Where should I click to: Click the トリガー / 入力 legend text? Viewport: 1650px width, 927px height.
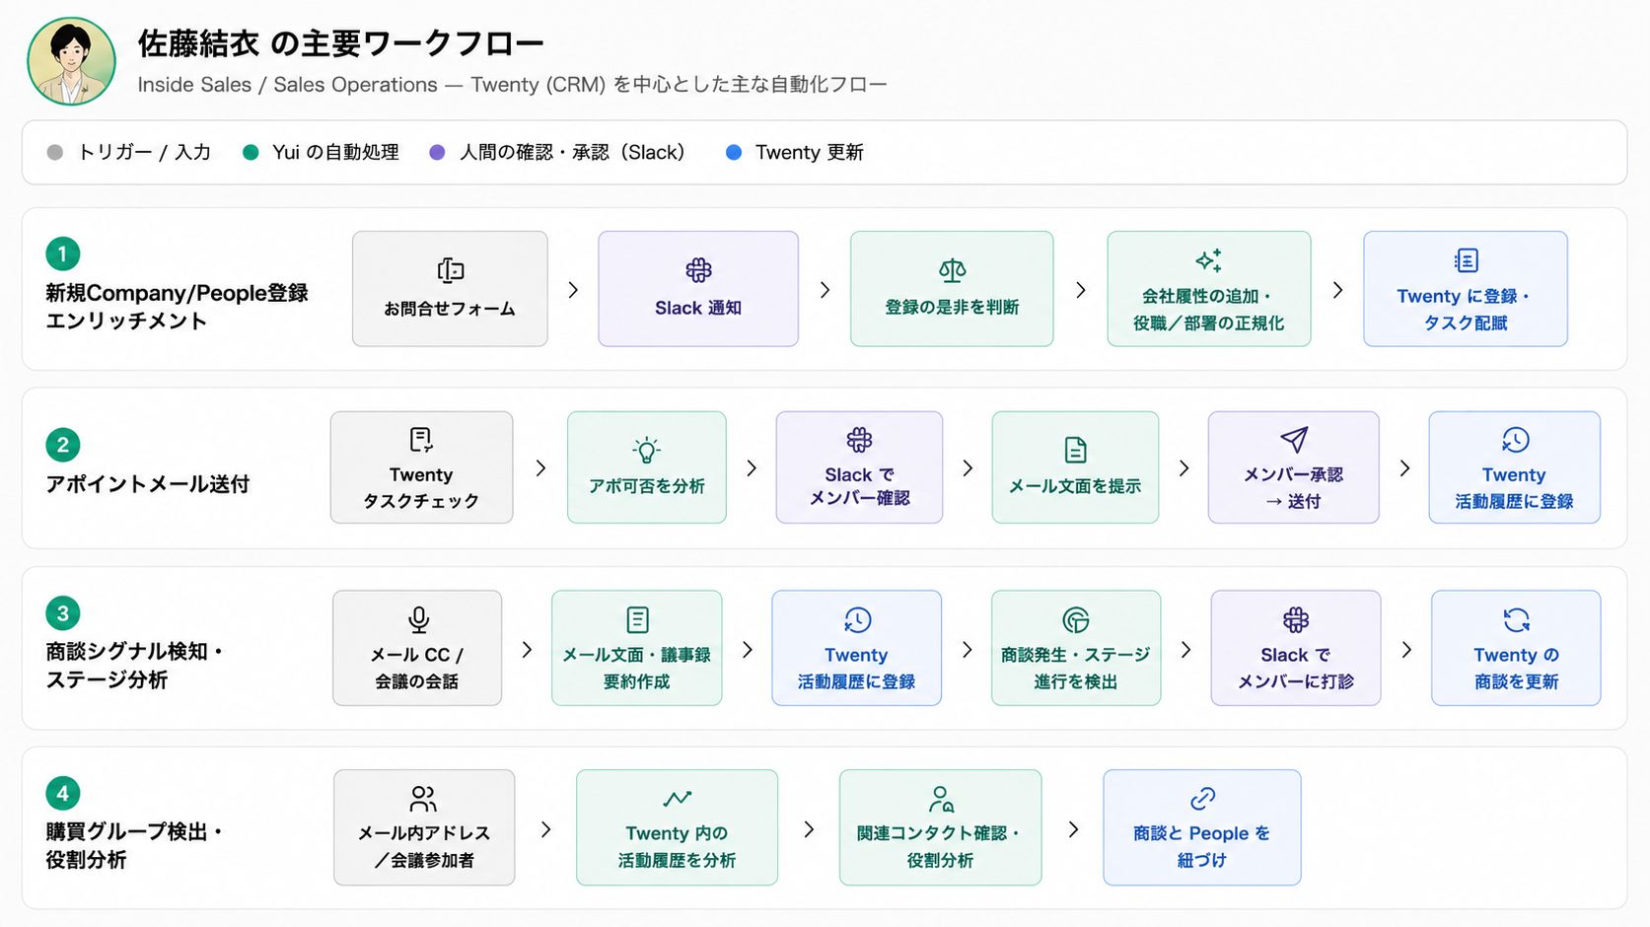click(144, 152)
